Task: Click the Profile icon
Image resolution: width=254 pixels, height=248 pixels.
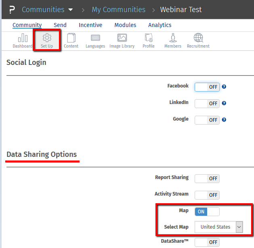Action: point(149,39)
